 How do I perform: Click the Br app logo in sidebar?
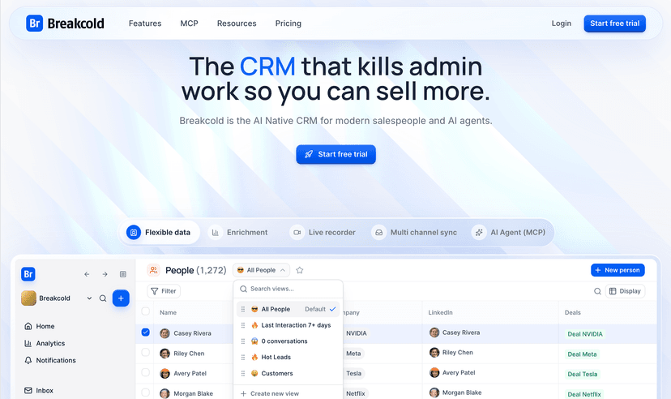[28, 274]
